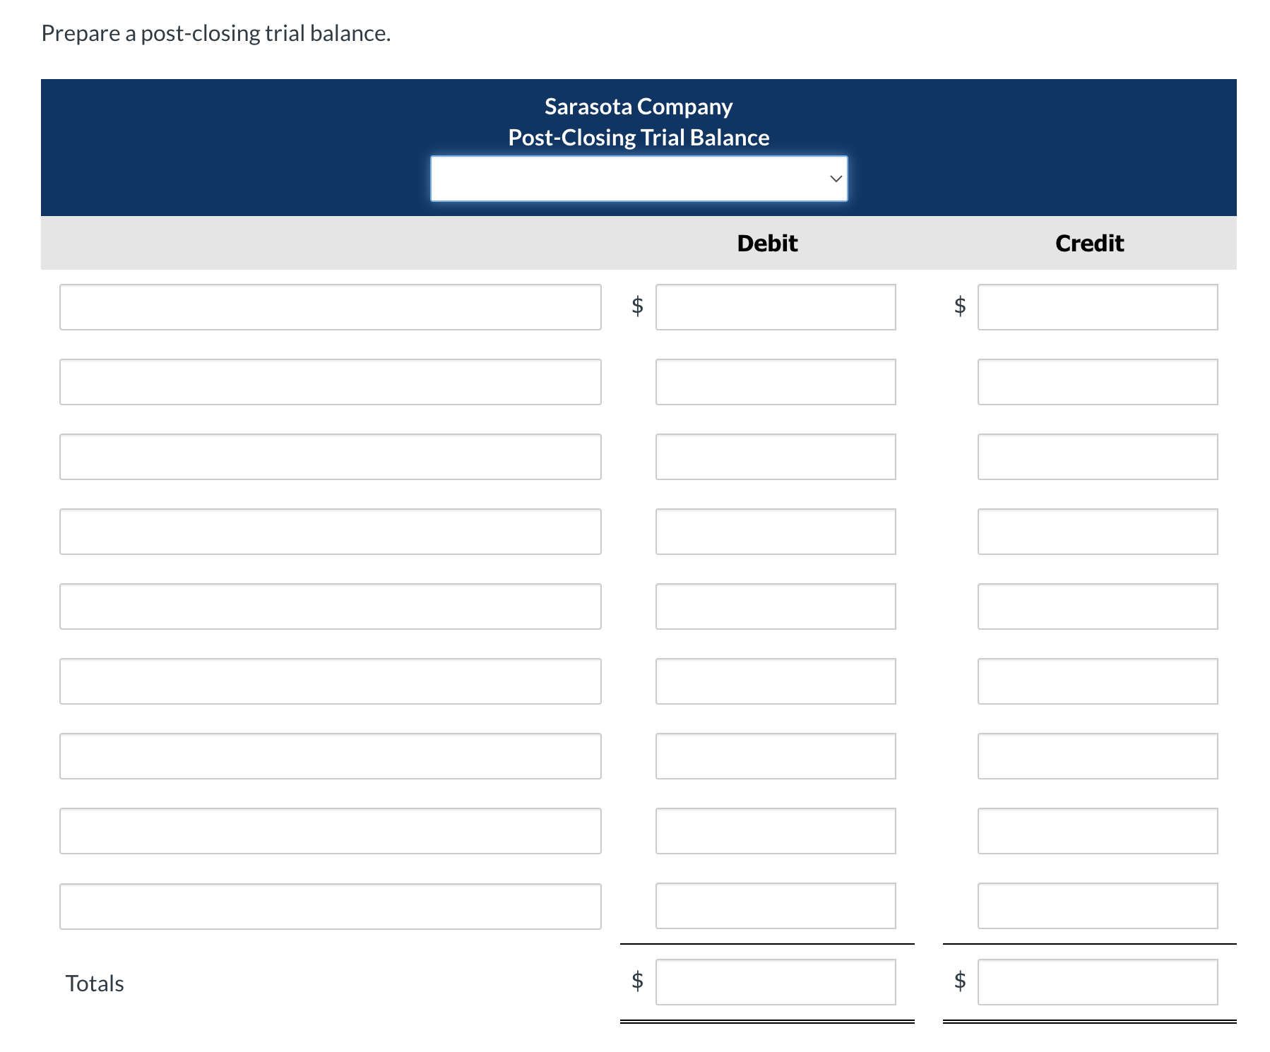Click the 'Prepare a post-closing trial balance.' instruction
Image resolution: width=1270 pixels, height=1052 pixels.
click(216, 33)
